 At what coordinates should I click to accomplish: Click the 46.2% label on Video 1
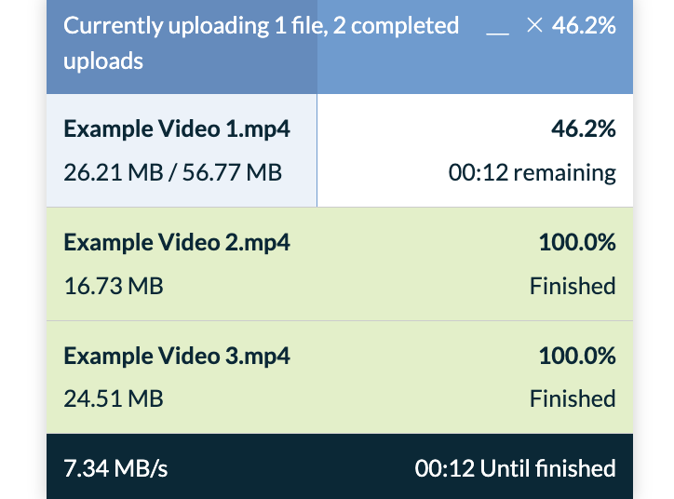point(584,128)
